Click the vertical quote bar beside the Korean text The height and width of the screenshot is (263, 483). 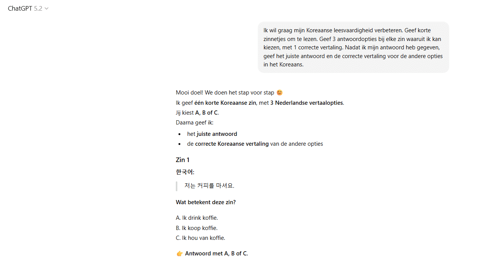point(177,186)
